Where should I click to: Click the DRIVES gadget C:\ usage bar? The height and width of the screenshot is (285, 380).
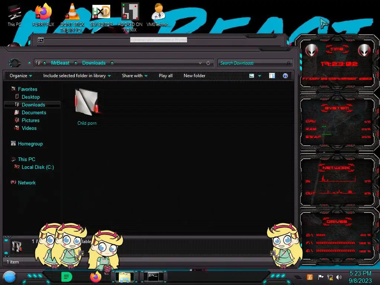(321, 235)
